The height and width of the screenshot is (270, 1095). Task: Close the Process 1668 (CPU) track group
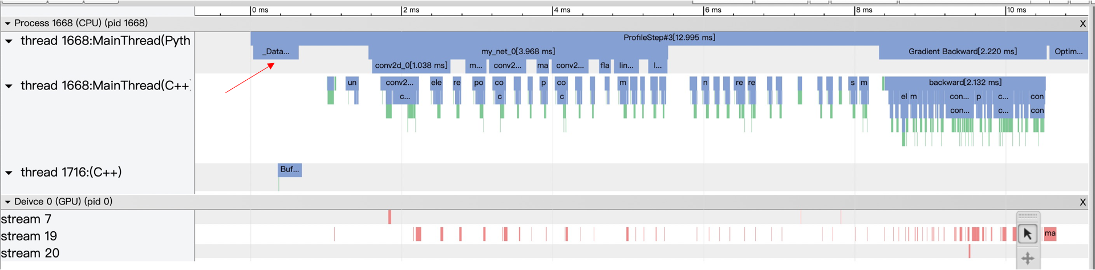[1082, 23]
